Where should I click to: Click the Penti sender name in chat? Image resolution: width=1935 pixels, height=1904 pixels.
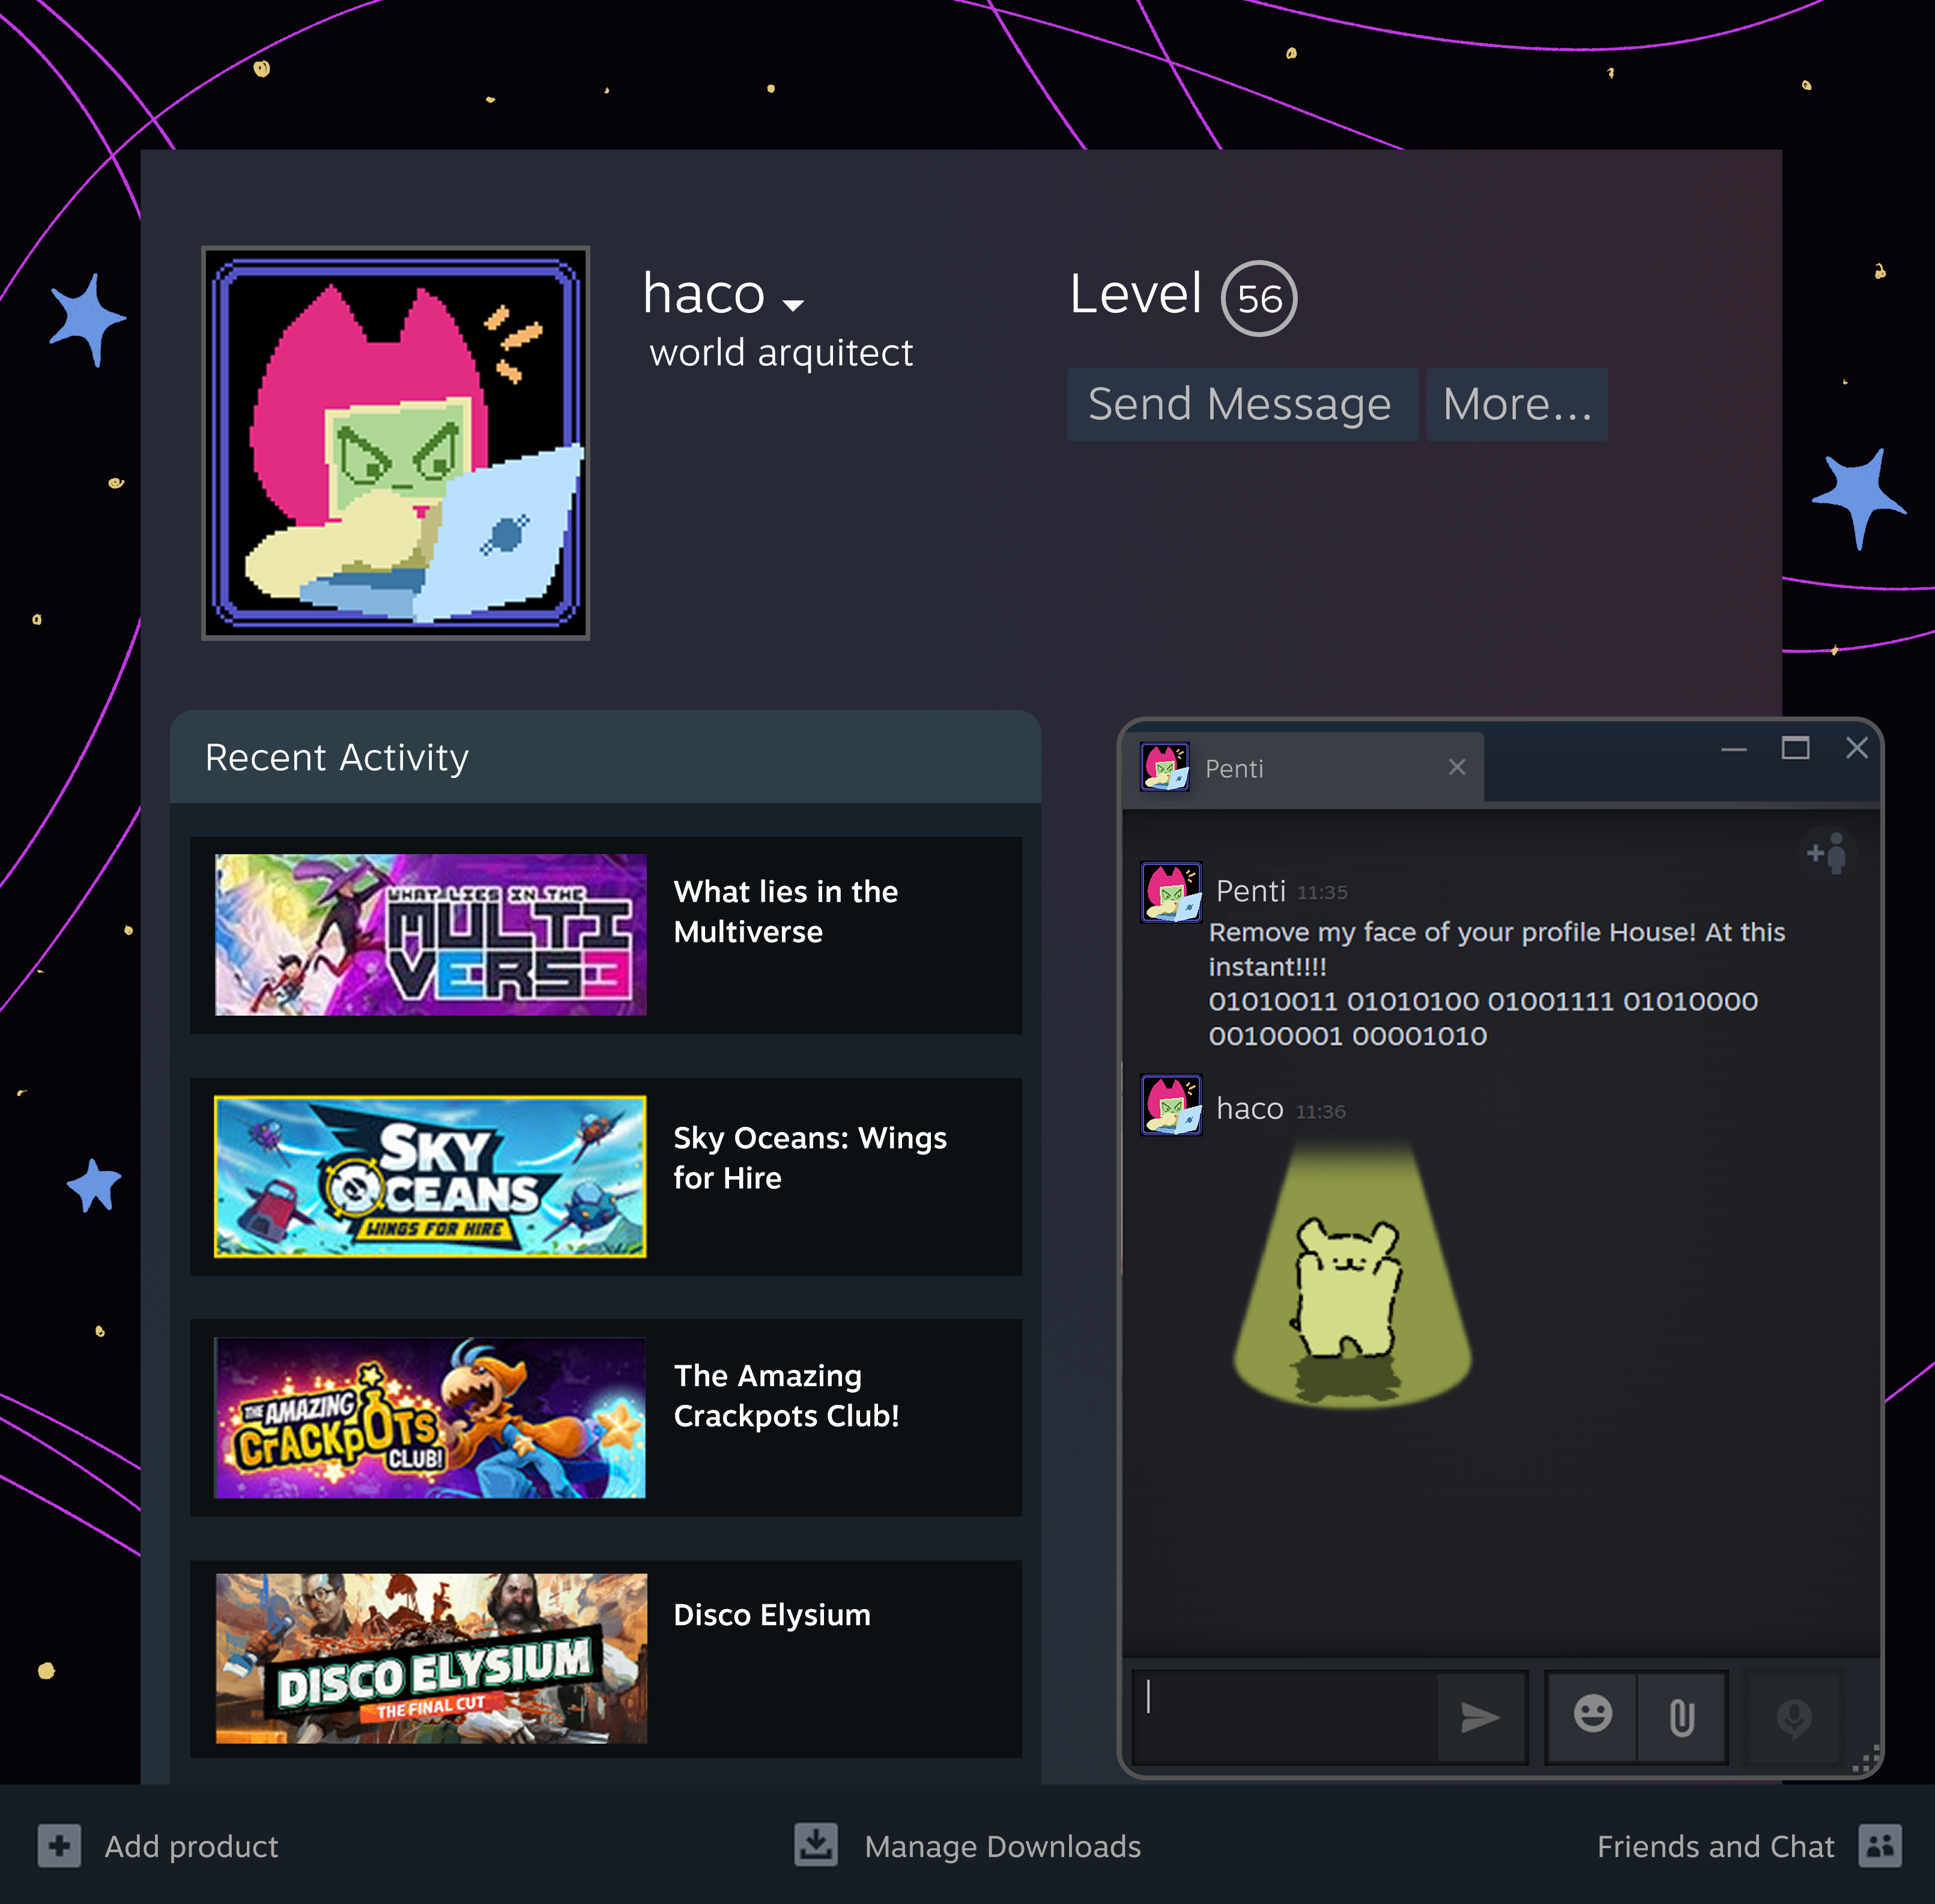pos(1250,891)
